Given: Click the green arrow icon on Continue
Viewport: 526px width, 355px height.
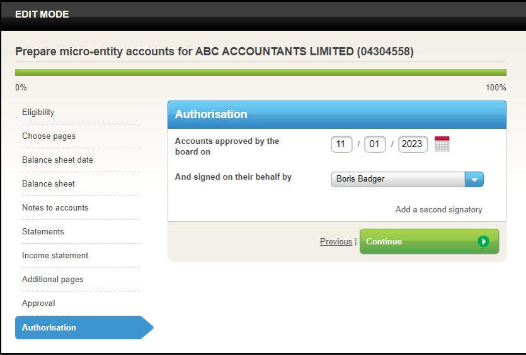Looking at the screenshot, I should point(483,241).
